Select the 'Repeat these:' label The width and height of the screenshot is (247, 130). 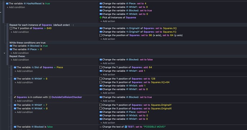tap(17, 56)
